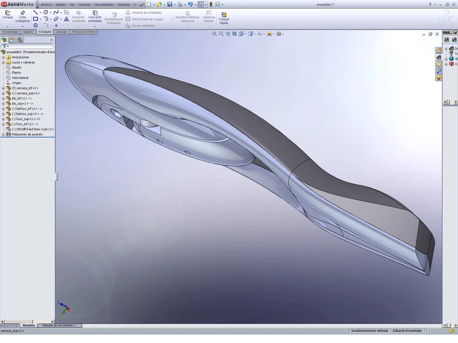
Task: Open the Appearances sphere side tab
Action: (439, 78)
